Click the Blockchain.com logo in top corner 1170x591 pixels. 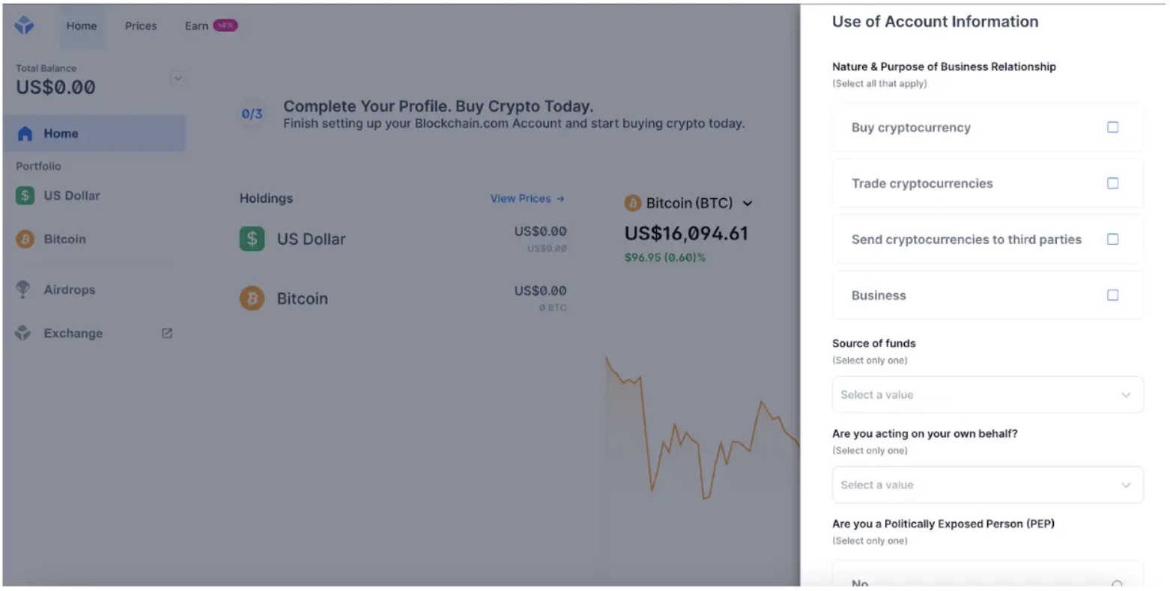click(x=23, y=24)
